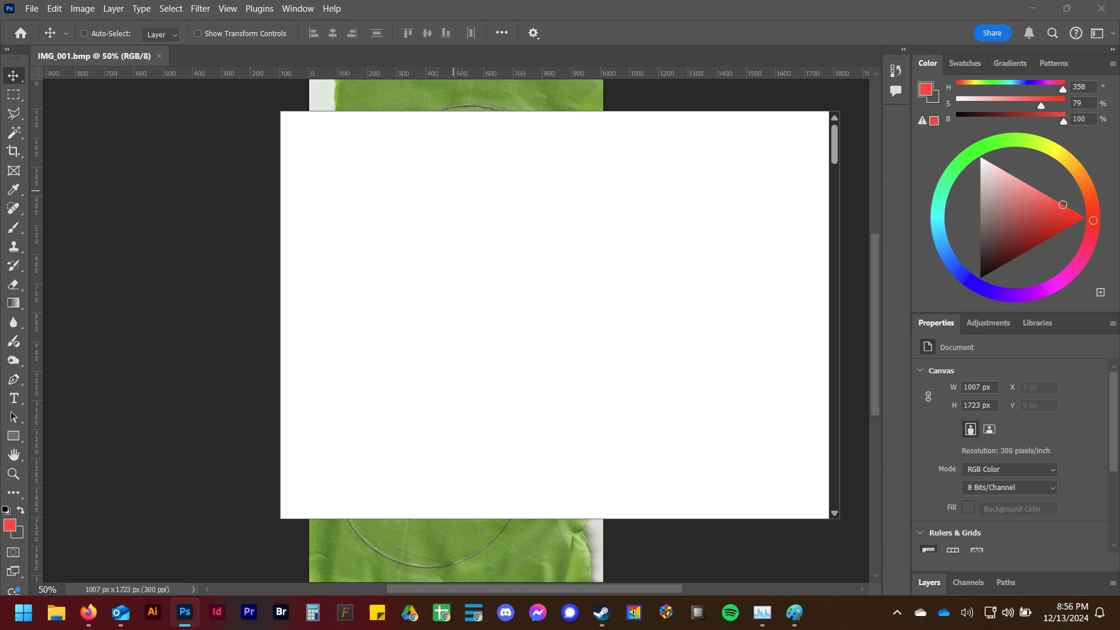Select the Eraser tool
1120x630 pixels.
point(13,285)
